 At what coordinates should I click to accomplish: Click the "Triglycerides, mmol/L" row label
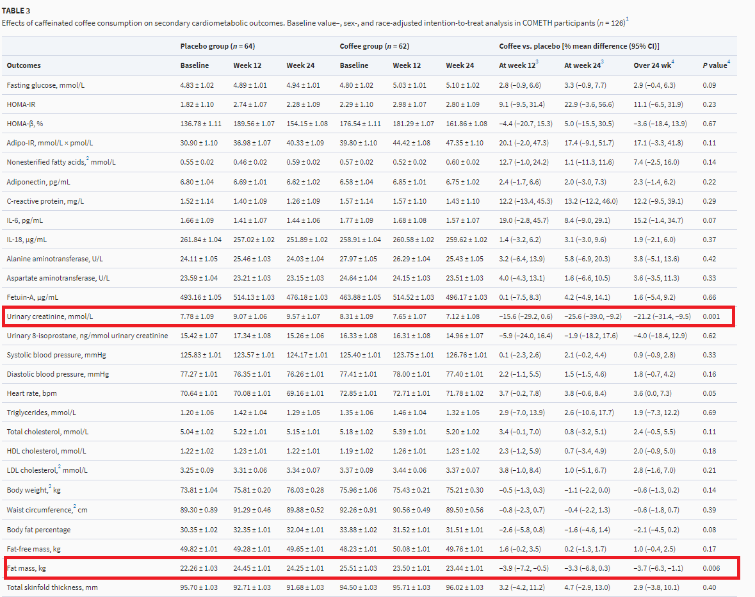(42, 413)
